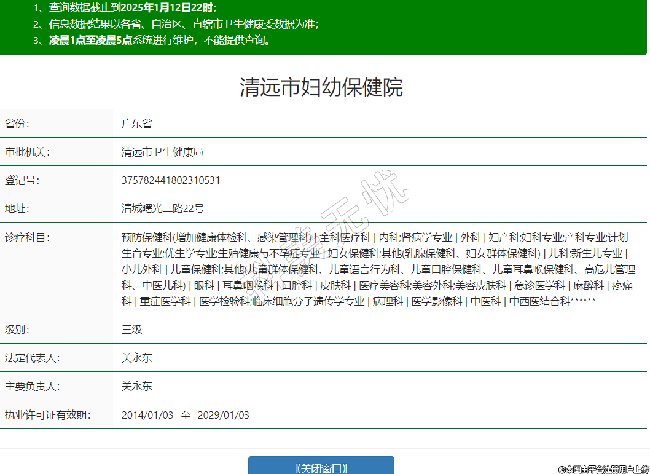The image size is (650, 474).
Task: Click the 法定代表人 row label
Action: 32,358
